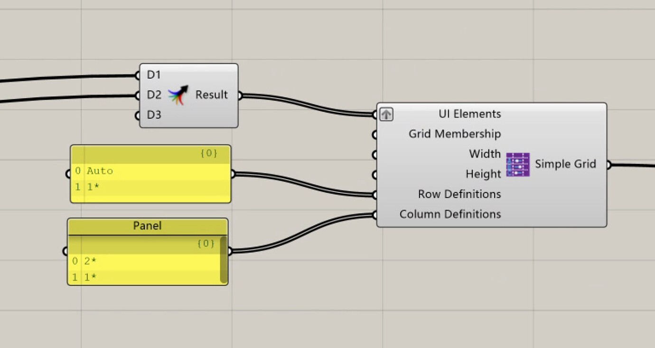
Task: Select the Grid Membership input port
Action: pyautogui.click(x=375, y=134)
